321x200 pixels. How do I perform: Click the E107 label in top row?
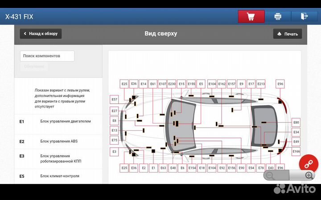162,84
